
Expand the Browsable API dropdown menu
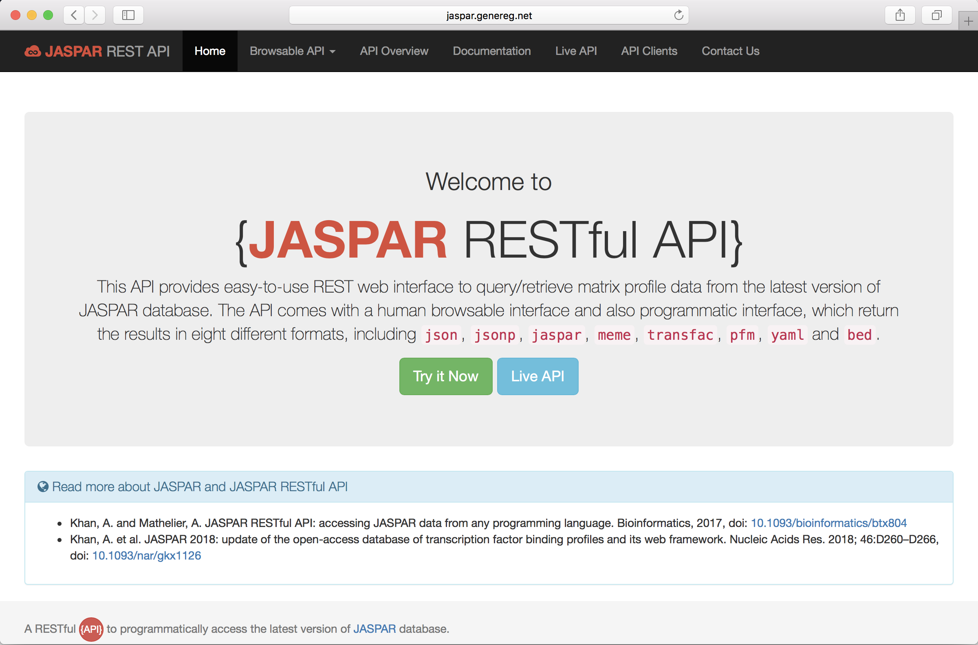pos(292,51)
